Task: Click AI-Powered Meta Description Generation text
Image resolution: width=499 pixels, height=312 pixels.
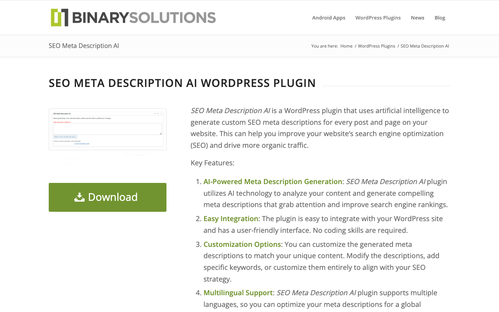Action: (273, 181)
